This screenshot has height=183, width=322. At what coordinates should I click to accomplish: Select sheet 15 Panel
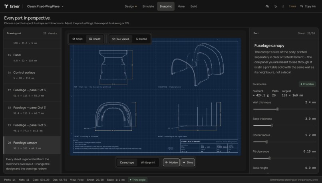[x=32, y=57]
